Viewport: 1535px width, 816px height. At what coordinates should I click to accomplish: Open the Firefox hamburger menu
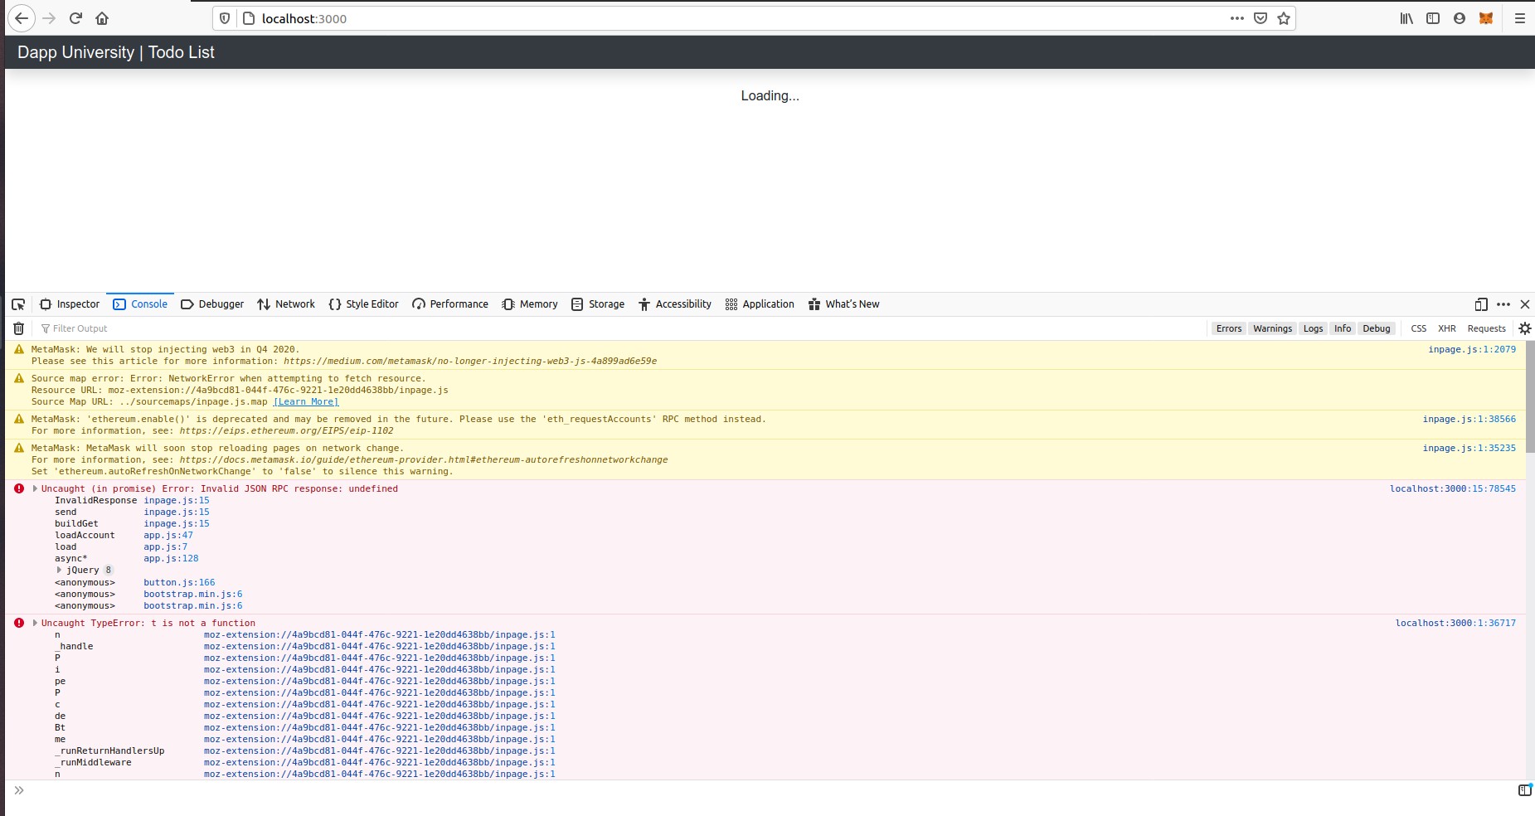click(1521, 18)
